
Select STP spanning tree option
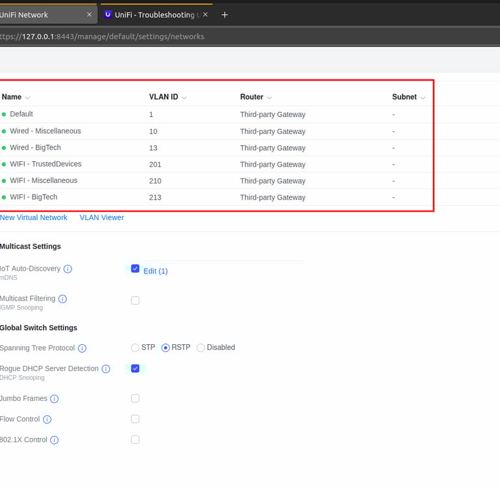pyautogui.click(x=135, y=347)
